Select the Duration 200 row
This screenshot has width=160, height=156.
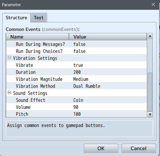76,72
